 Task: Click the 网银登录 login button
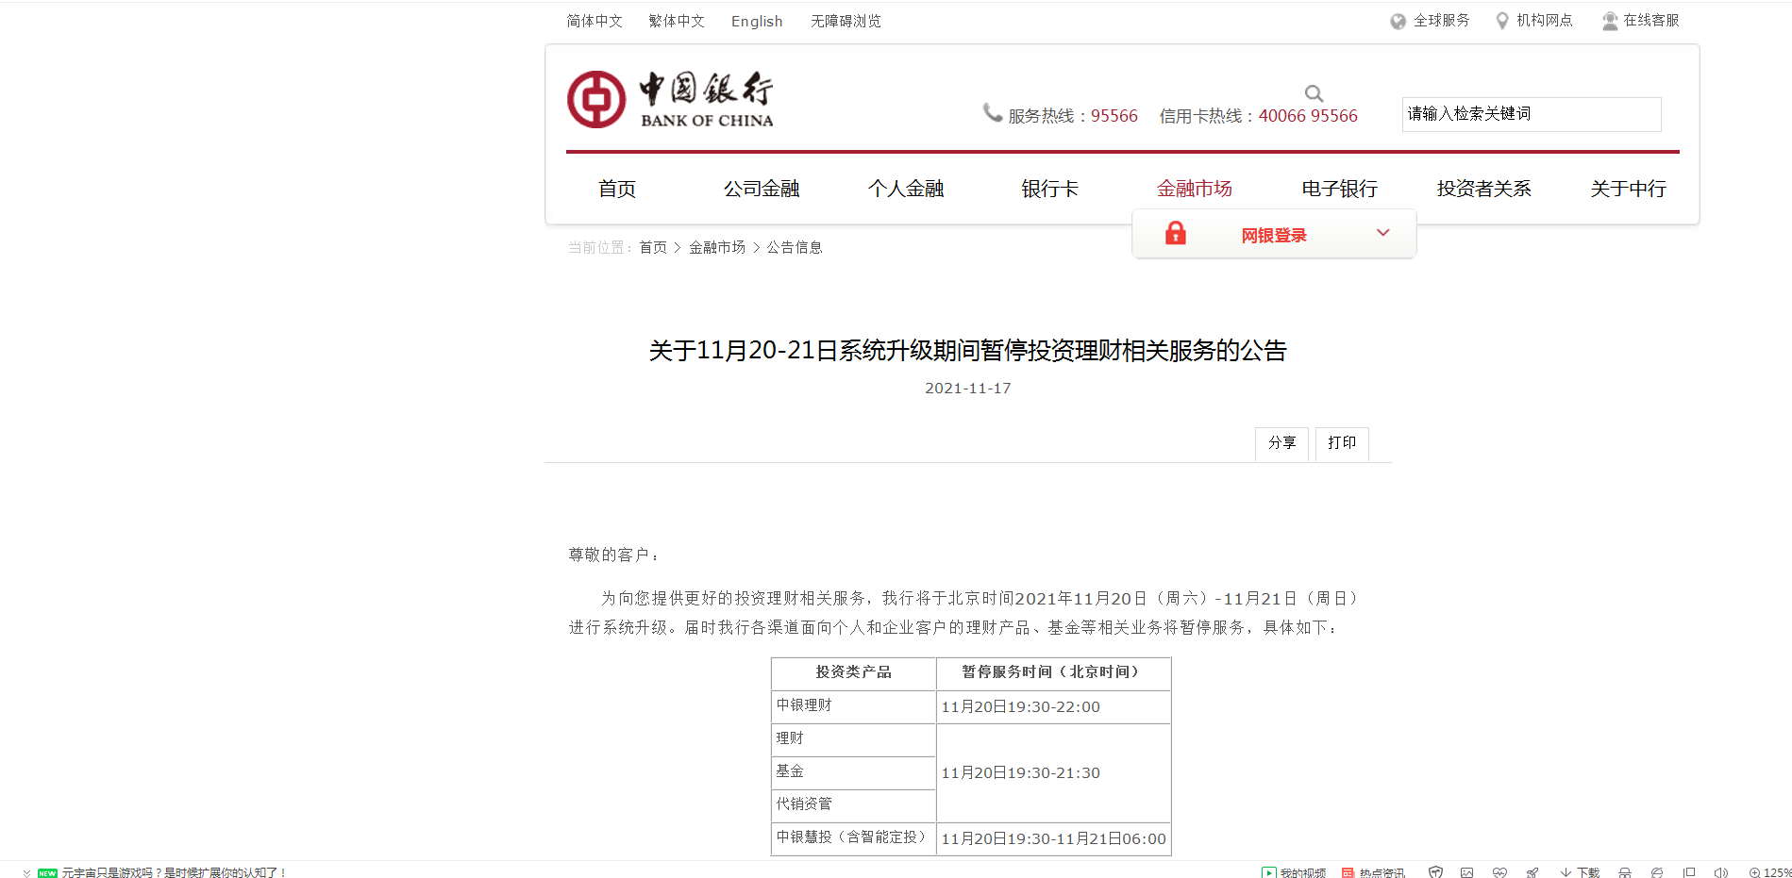[1274, 235]
